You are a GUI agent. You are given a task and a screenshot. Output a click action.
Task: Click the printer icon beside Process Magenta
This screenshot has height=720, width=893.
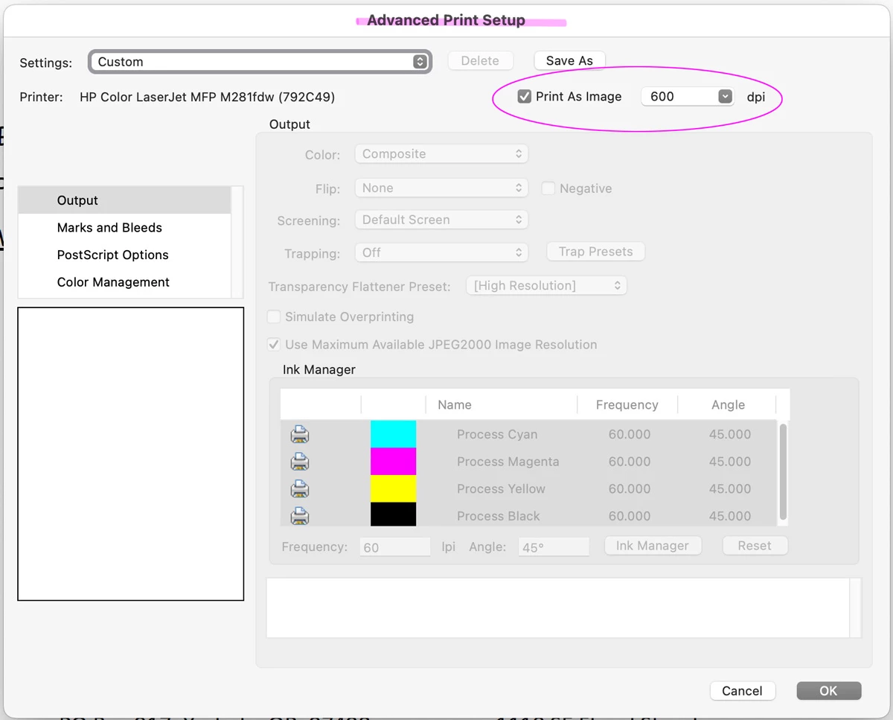(x=300, y=462)
